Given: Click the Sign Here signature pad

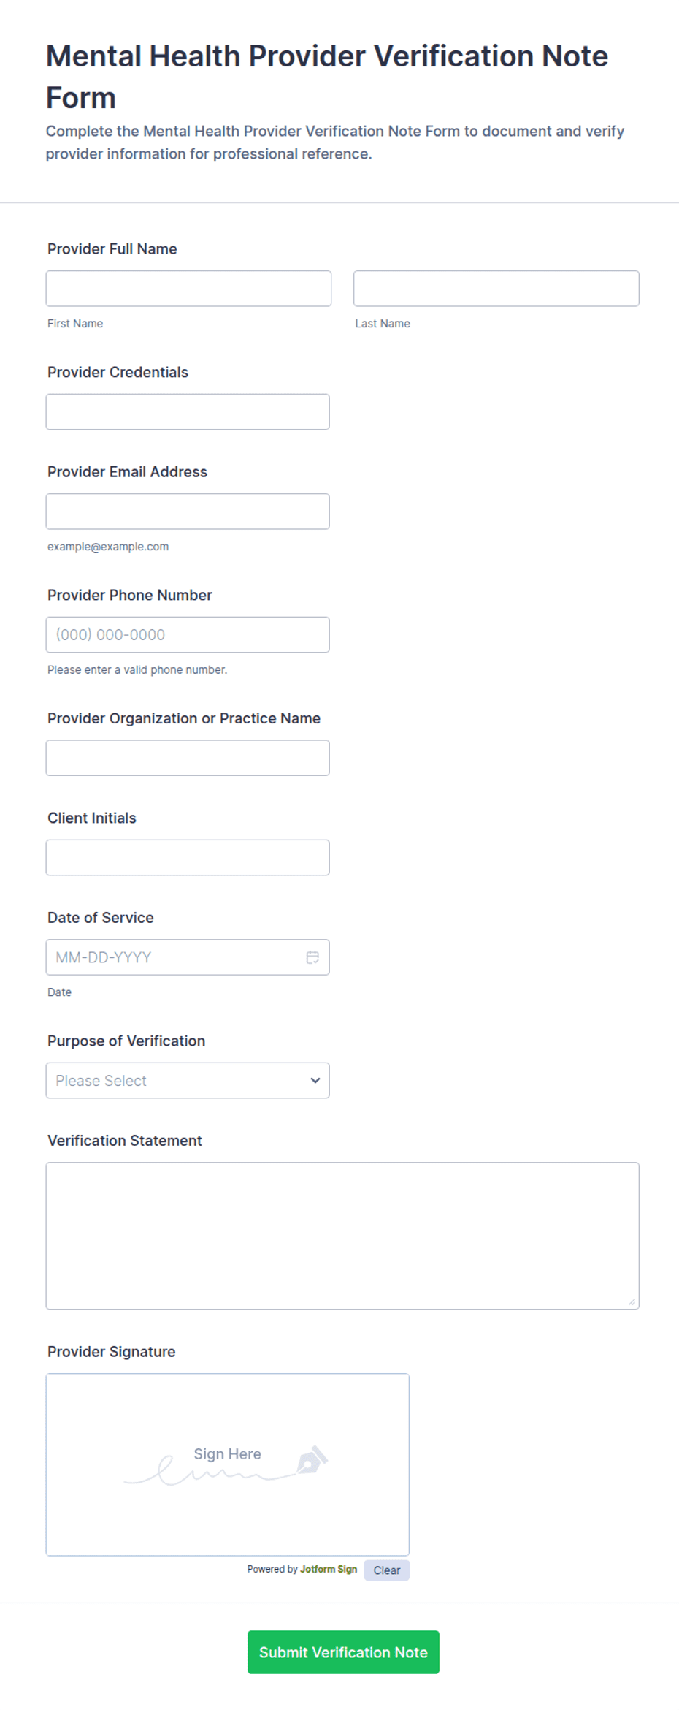Looking at the screenshot, I should 228,1464.
